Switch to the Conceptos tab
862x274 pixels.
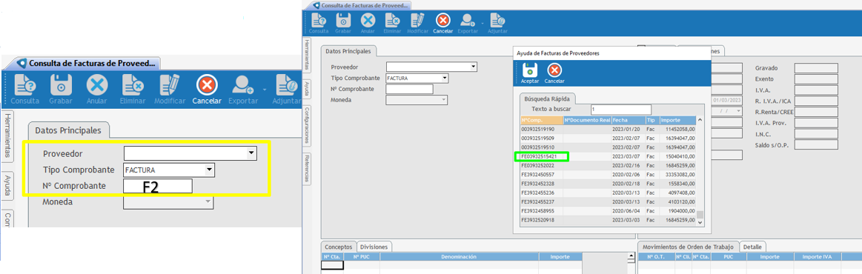339,247
